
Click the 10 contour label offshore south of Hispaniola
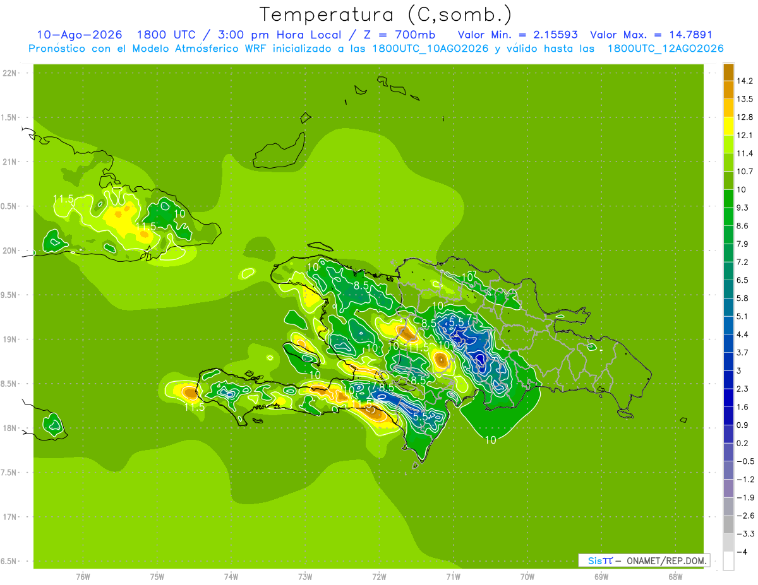[491, 440]
